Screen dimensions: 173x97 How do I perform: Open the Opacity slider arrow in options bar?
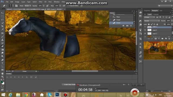pos(44,6)
